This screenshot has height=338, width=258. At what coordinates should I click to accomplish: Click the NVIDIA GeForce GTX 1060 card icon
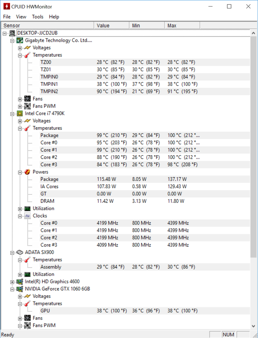click(20, 289)
